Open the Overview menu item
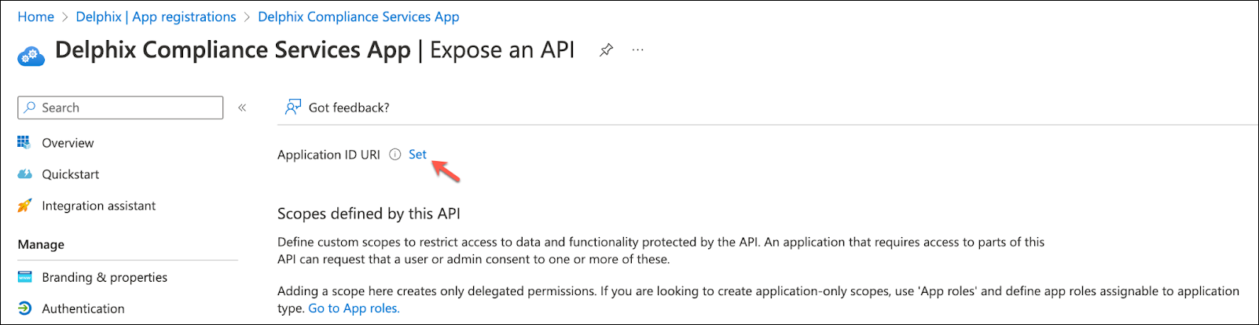This screenshot has height=325, width=1259. tap(68, 143)
